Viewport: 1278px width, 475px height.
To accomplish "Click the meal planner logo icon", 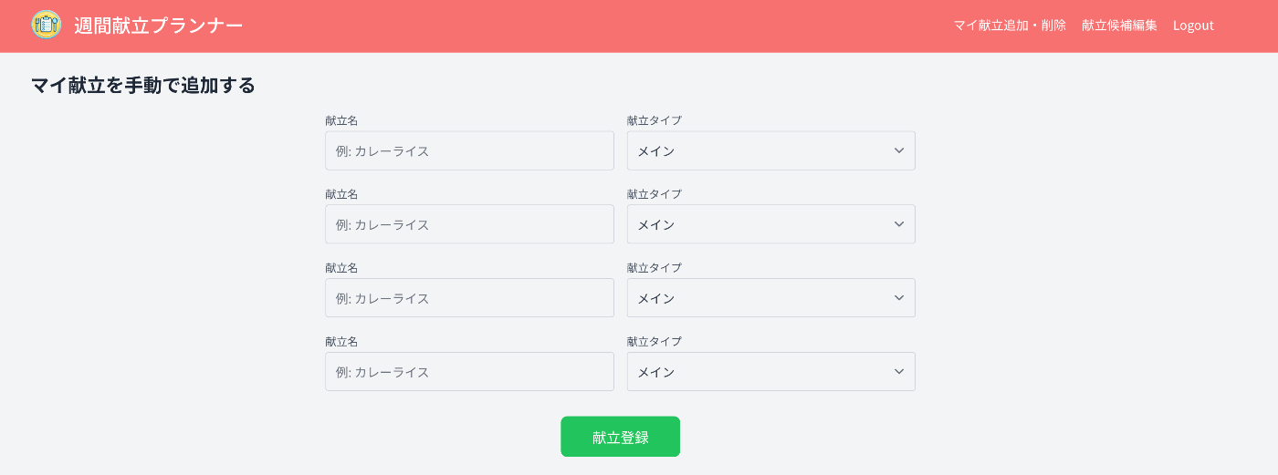I will 46,25.
